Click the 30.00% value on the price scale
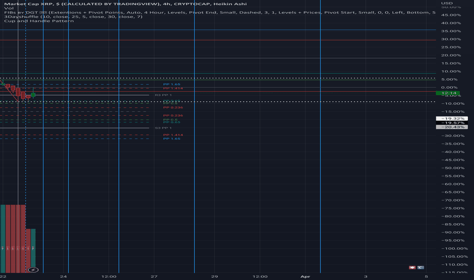The height and width of the screenshot is (280, 474). (451, 39)
